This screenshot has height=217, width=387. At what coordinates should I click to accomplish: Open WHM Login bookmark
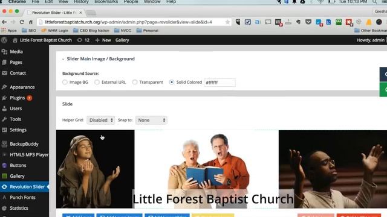[55, 31]
